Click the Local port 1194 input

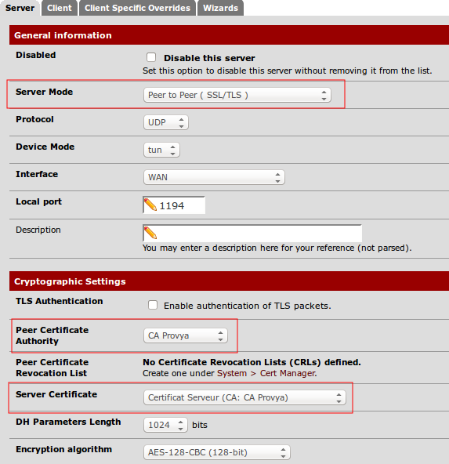[174, 205]
